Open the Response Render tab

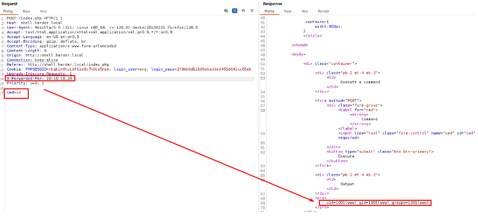point(323,11)
